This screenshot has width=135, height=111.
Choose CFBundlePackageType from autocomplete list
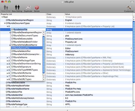click(x=27, y=60)
